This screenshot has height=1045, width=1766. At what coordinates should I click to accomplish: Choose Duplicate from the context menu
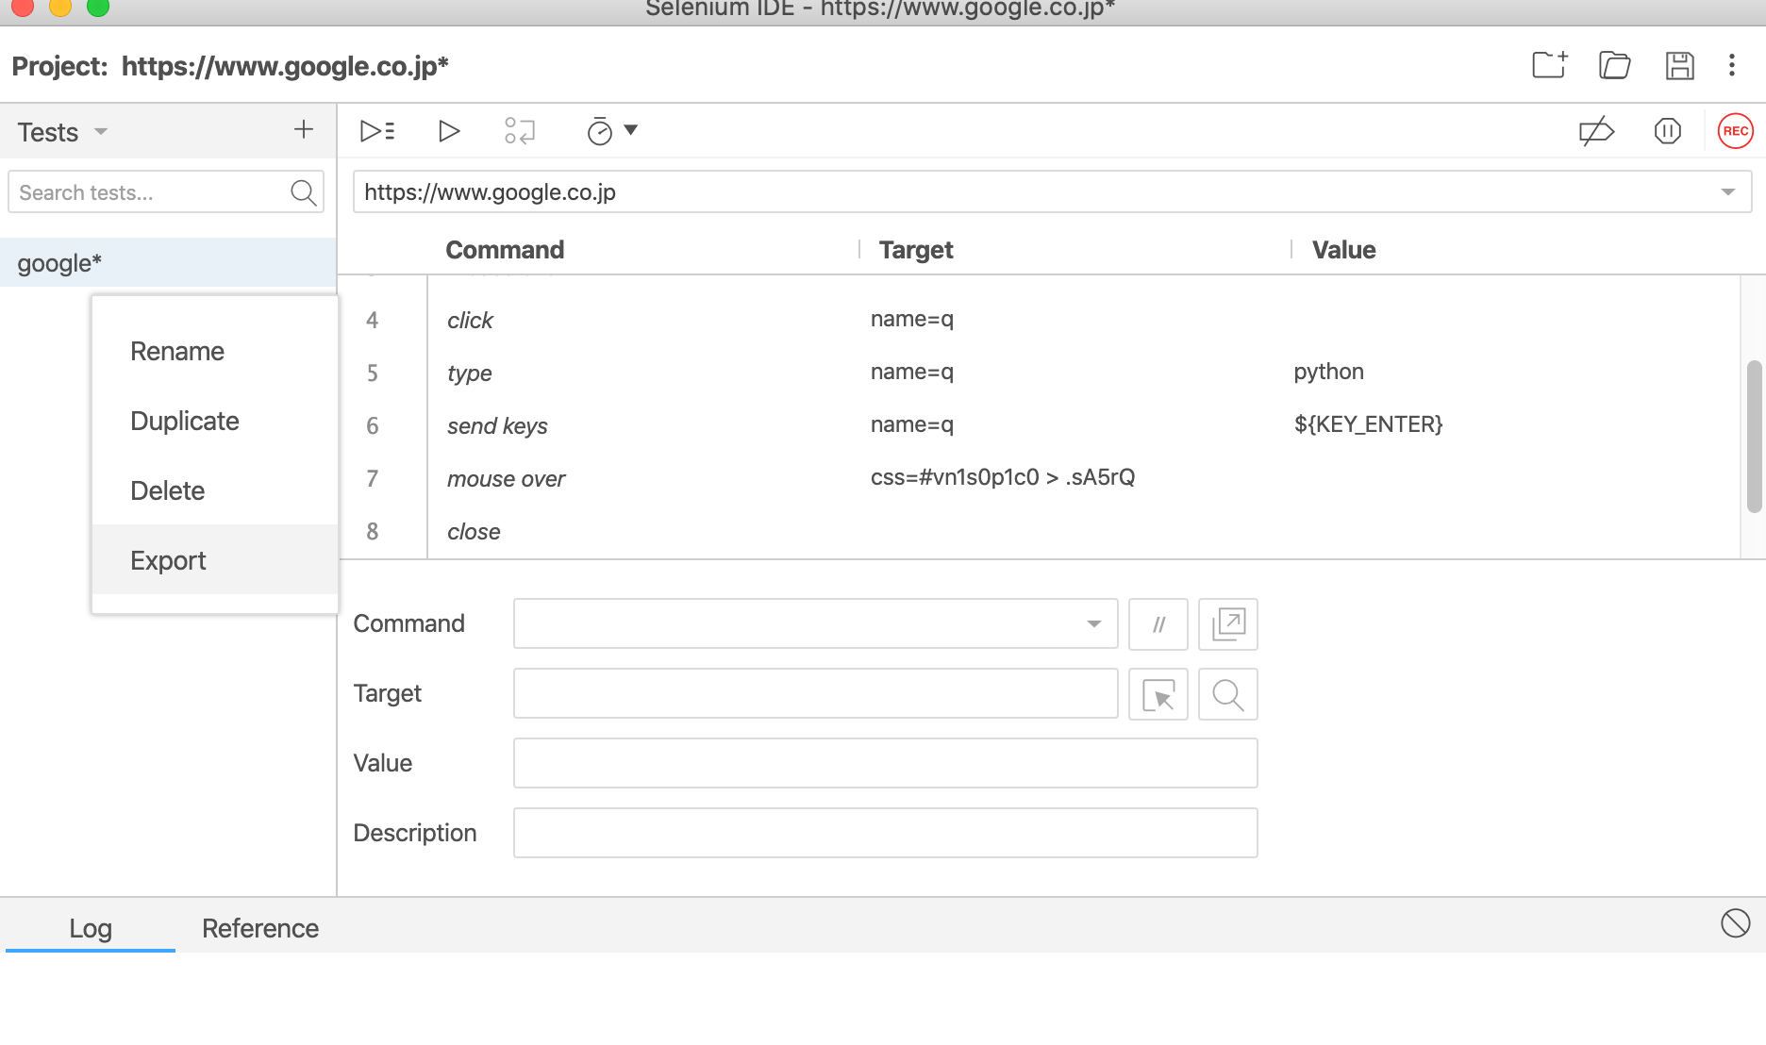click(215, 421)
